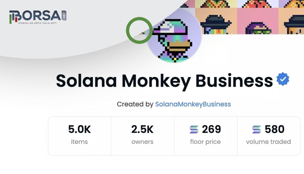Click the top banner tile with red-hat monkey
Image resolution: width=304 pixels, height=174 pixels.
point(258,4)
